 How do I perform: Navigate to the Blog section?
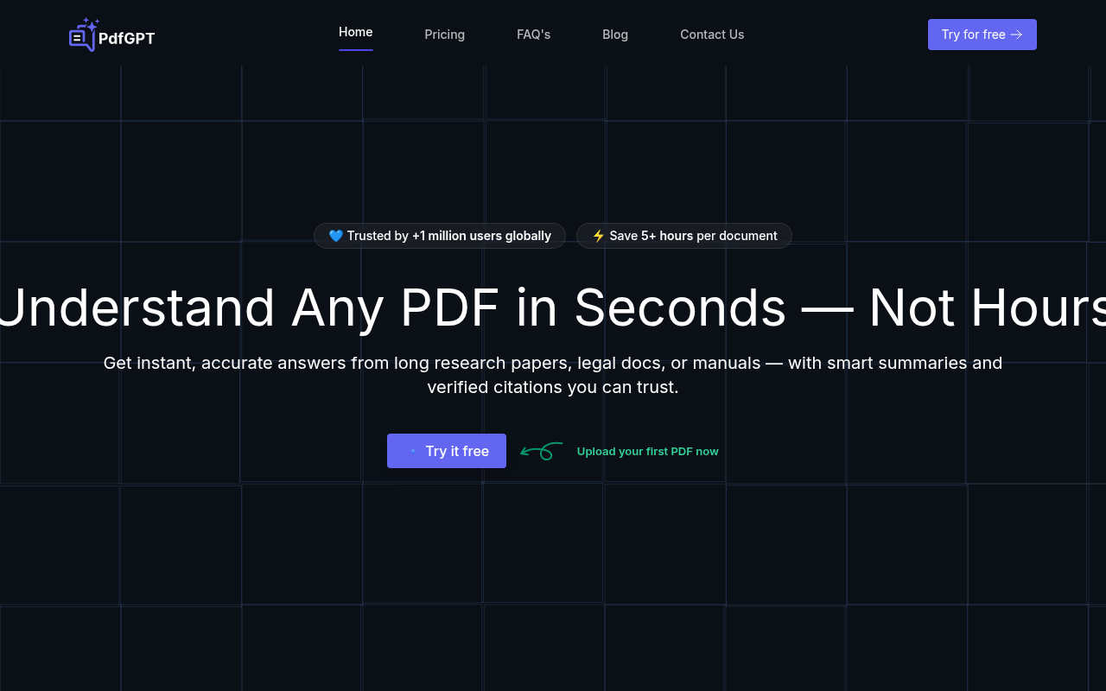click(x=615, y=35)
